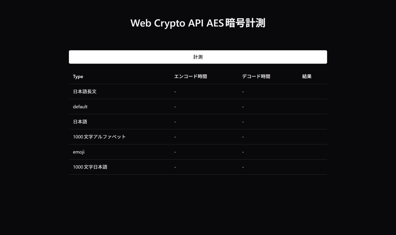396x235 pixels.
Task: Click encode time dash in emoji row
Action: coord(175,152)
